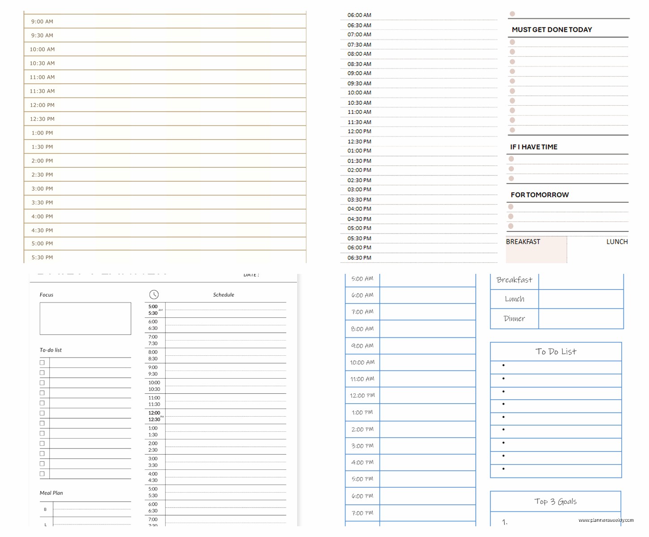Screen dimensions: 649x537
Task: Tick the fifth checkbox in the To-do list
Action: point(42,403)
